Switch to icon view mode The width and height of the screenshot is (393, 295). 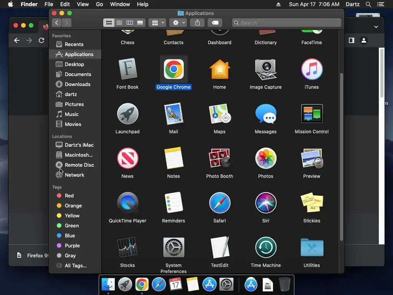point(109,23)
